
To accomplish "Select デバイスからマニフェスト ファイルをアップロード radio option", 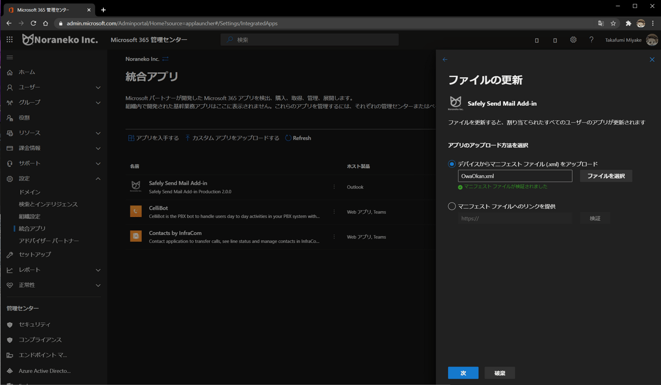I will click(452, 164).
